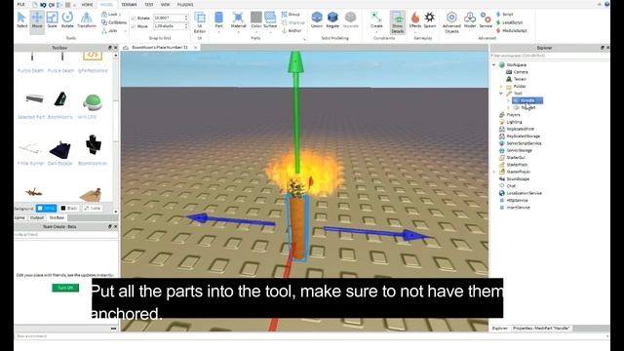Select the White background option in Toolbox
The width and height of the screenshot is (624, 351).
pyautogui.click(x=46, y=208)
